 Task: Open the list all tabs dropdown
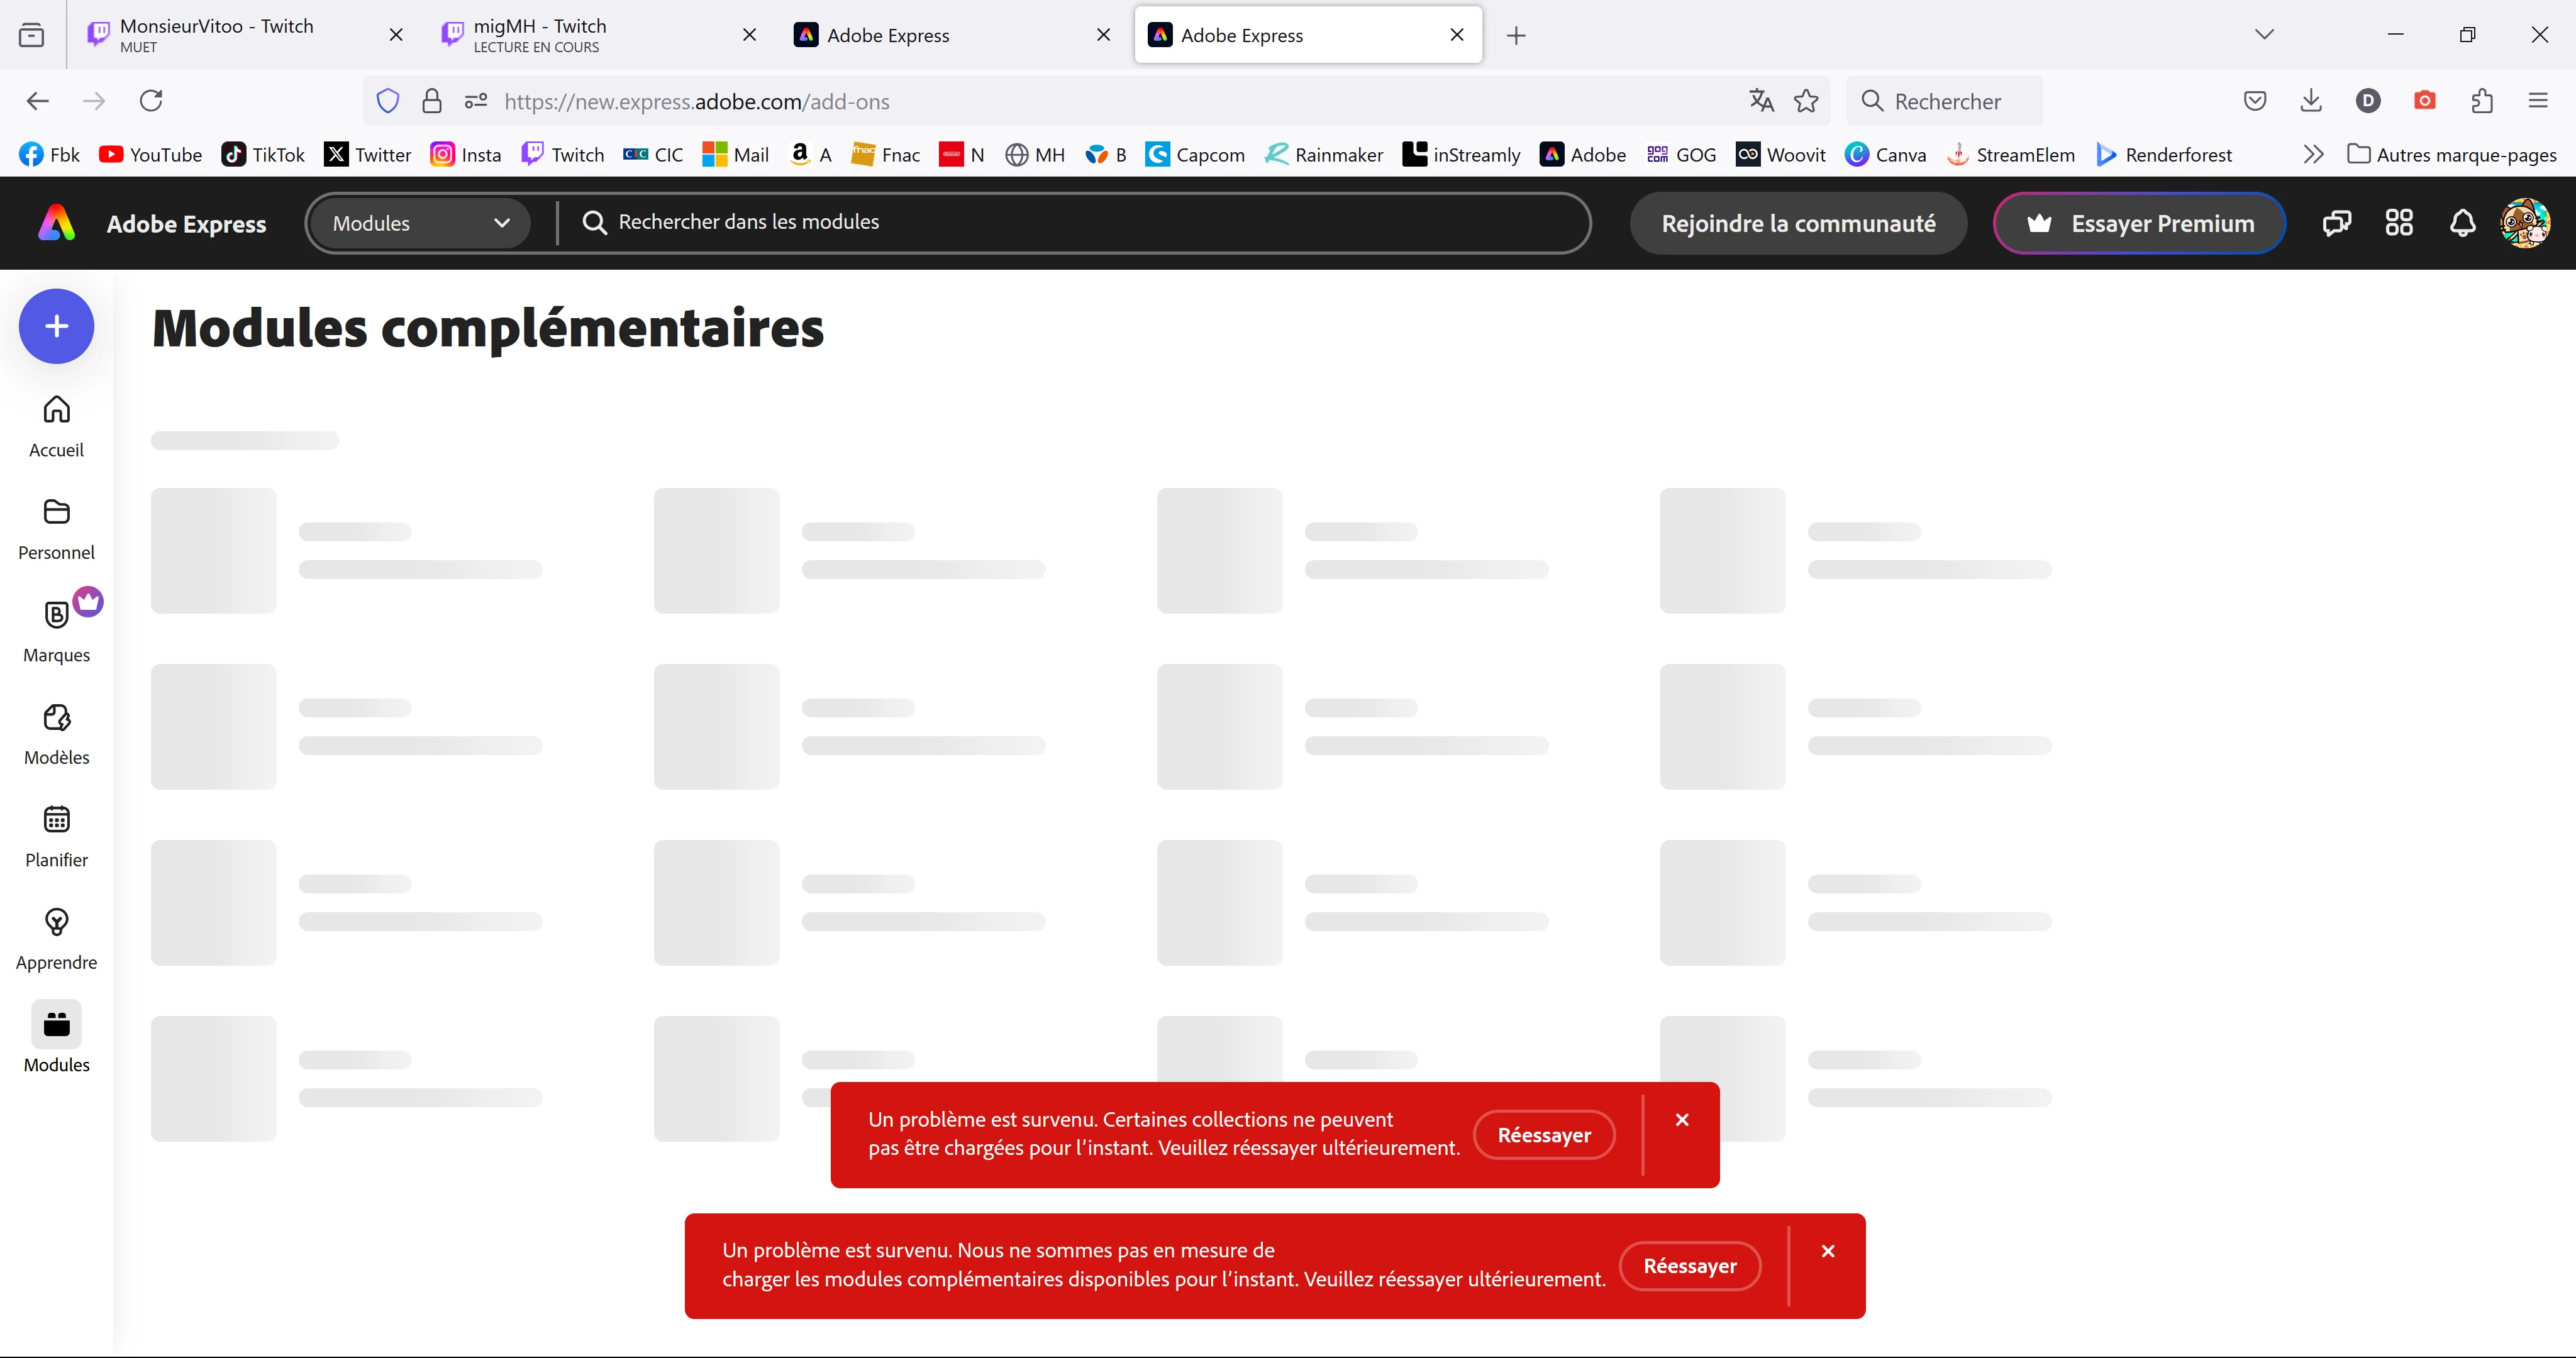coord(2264,35)
